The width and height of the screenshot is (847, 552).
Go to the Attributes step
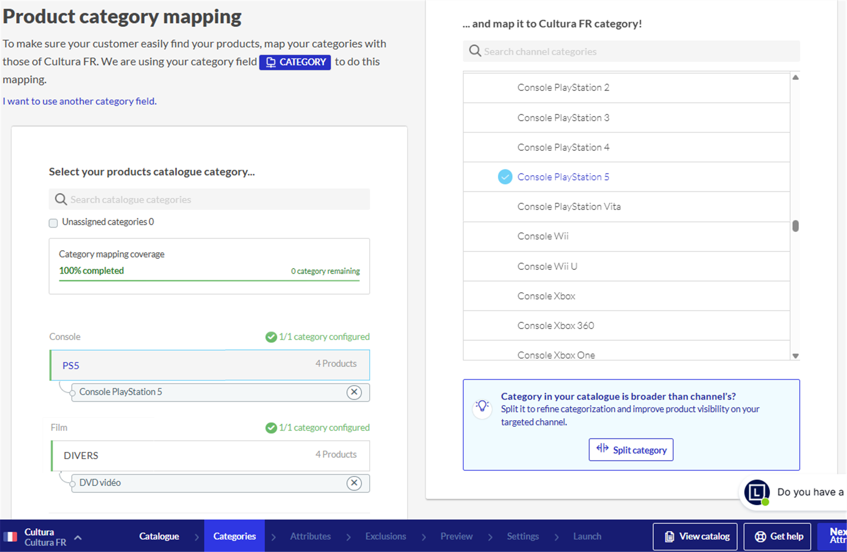pyautogui.click(x=310, y=536)
